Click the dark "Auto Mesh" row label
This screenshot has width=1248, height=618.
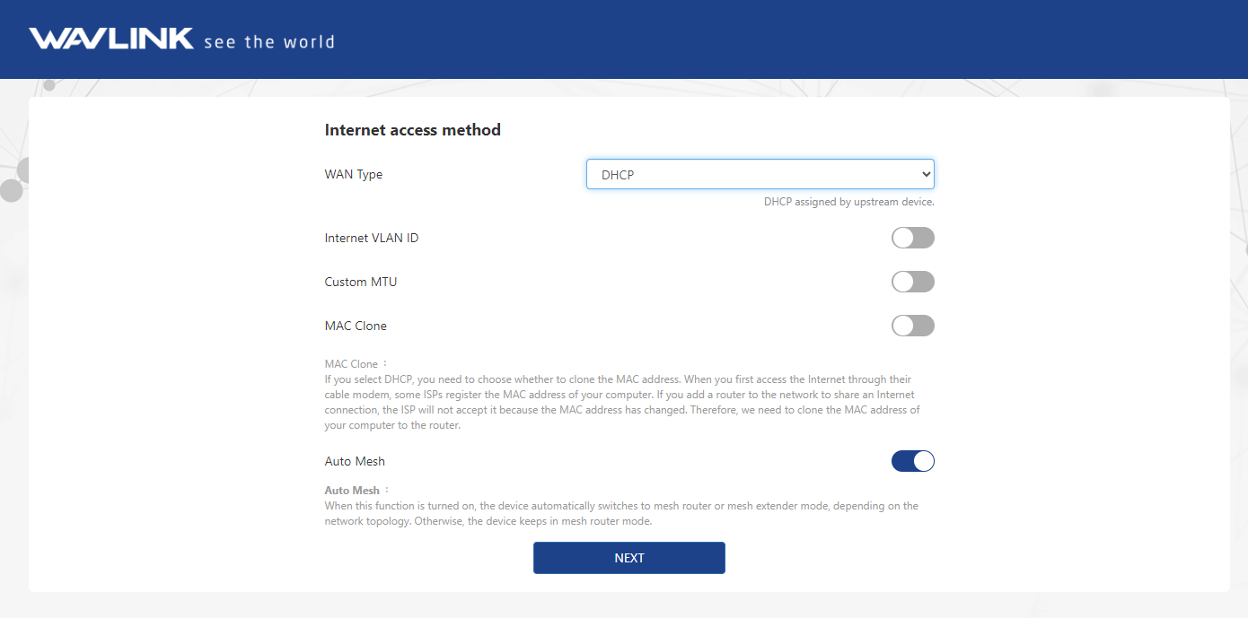(x=355, y=461)
